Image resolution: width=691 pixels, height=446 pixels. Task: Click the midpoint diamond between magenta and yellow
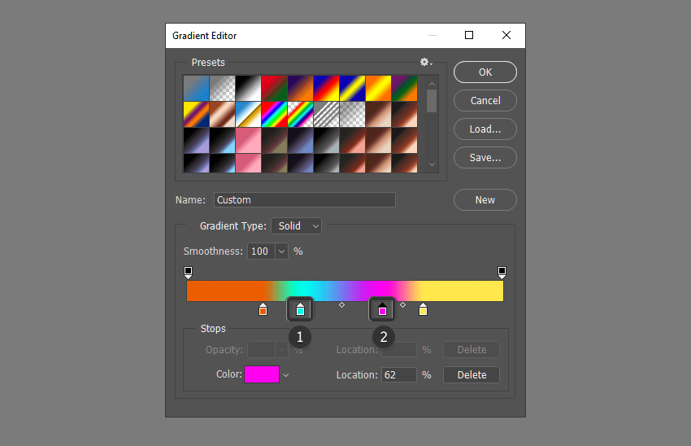pyautogui.click(x=402, y=305)
